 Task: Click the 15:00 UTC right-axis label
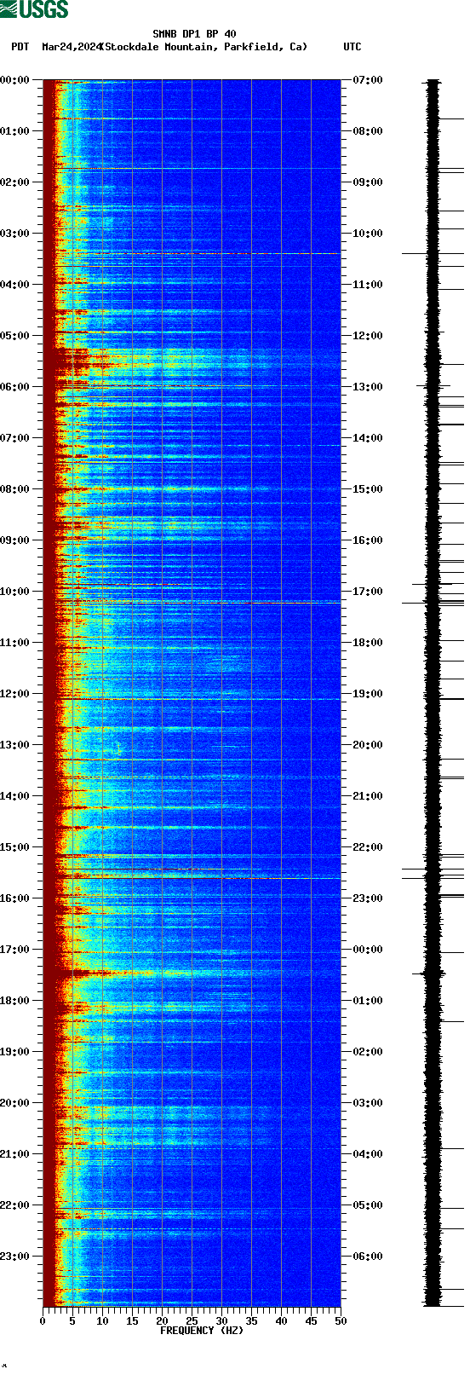368,489
